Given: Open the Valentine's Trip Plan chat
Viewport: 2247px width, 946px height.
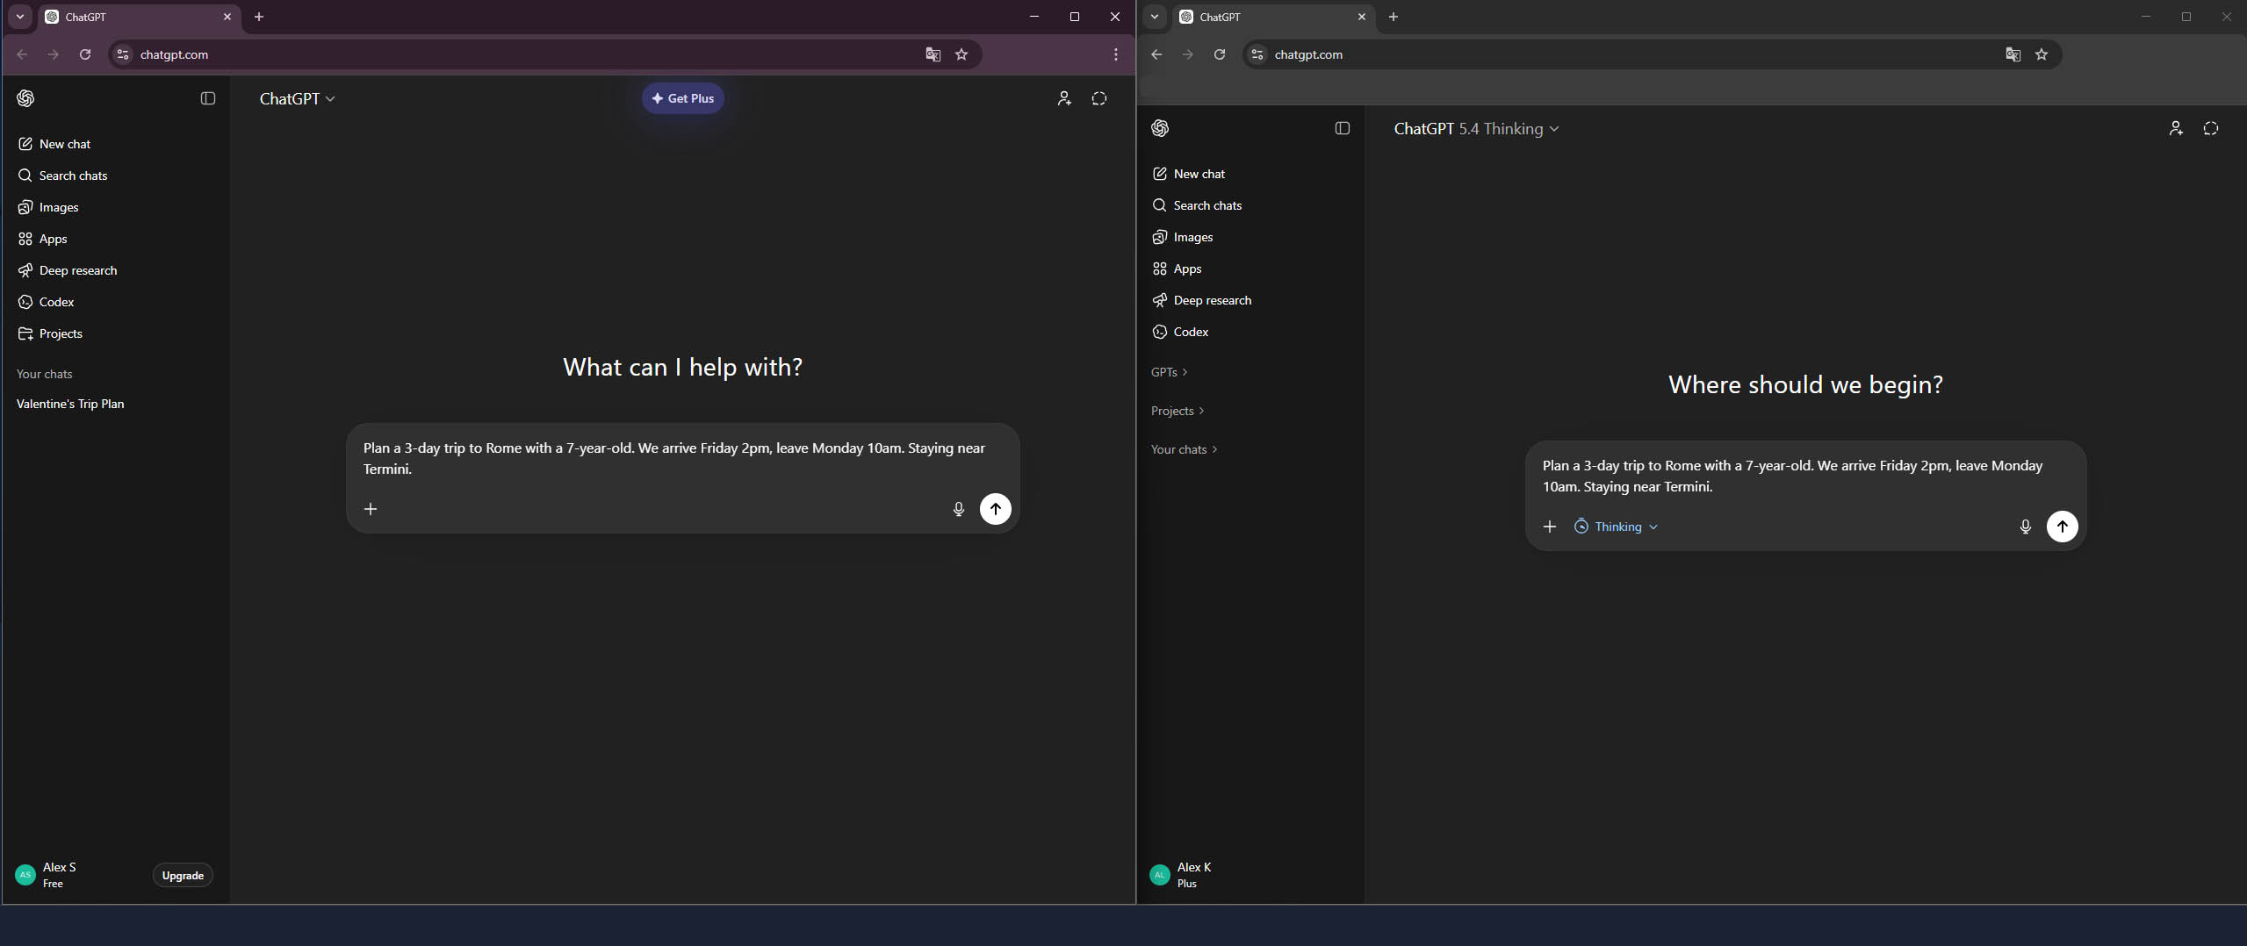Looking at the screenshot, I should pyautogui.click(x=70, y=404).
